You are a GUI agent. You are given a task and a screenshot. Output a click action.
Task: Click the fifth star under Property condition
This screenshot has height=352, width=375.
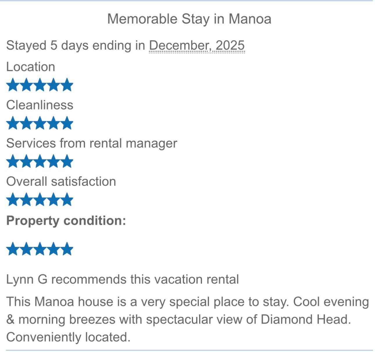pos(67,249)
